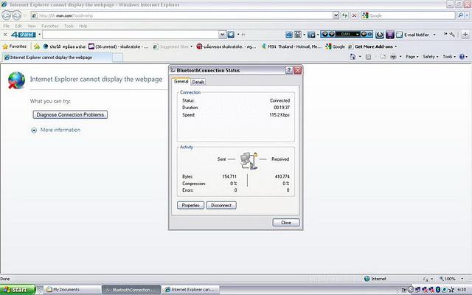This screenshot has height=295, width=472.
Task: Click the browser Back arrow button
Action: tap(7, 15)
